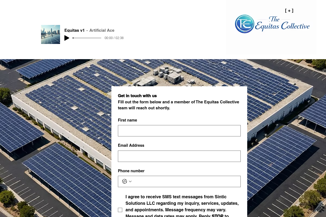This screenshot has height=217, width=326.
Task: Click the globe country icon
Action: 124,181
